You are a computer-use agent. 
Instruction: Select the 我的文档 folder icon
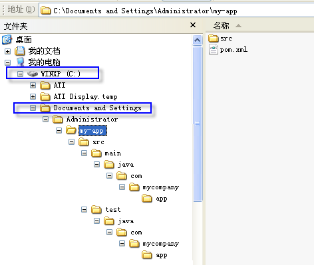point(20,51)
